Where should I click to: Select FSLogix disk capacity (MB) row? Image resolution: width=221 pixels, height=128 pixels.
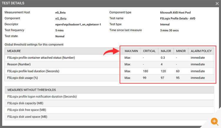point(109,103)
